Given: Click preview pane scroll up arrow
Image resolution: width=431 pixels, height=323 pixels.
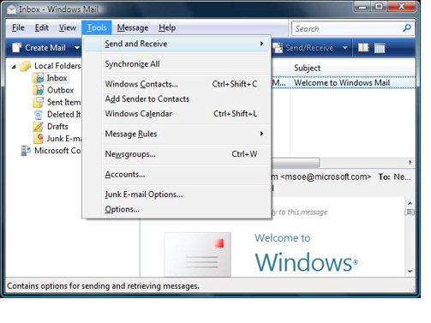Looking at the screenshot, I should tap(410, 203).
